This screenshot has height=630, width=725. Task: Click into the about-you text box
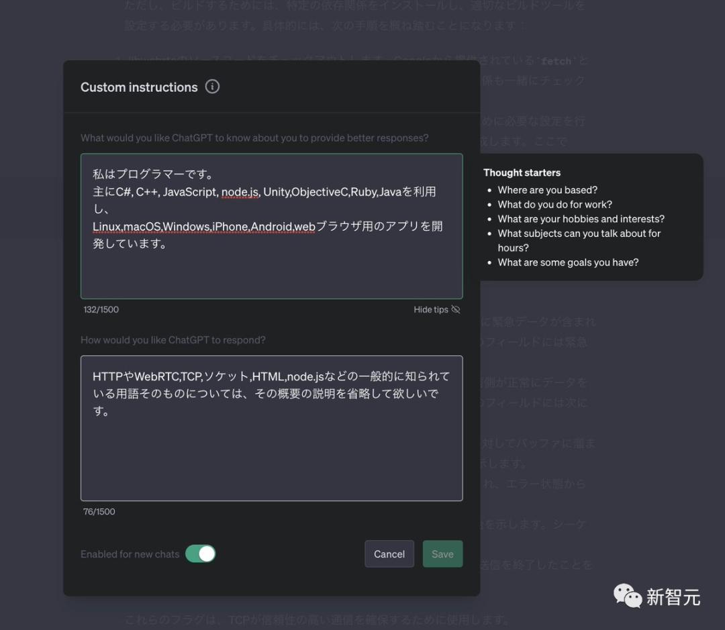(x=271, y=226)
